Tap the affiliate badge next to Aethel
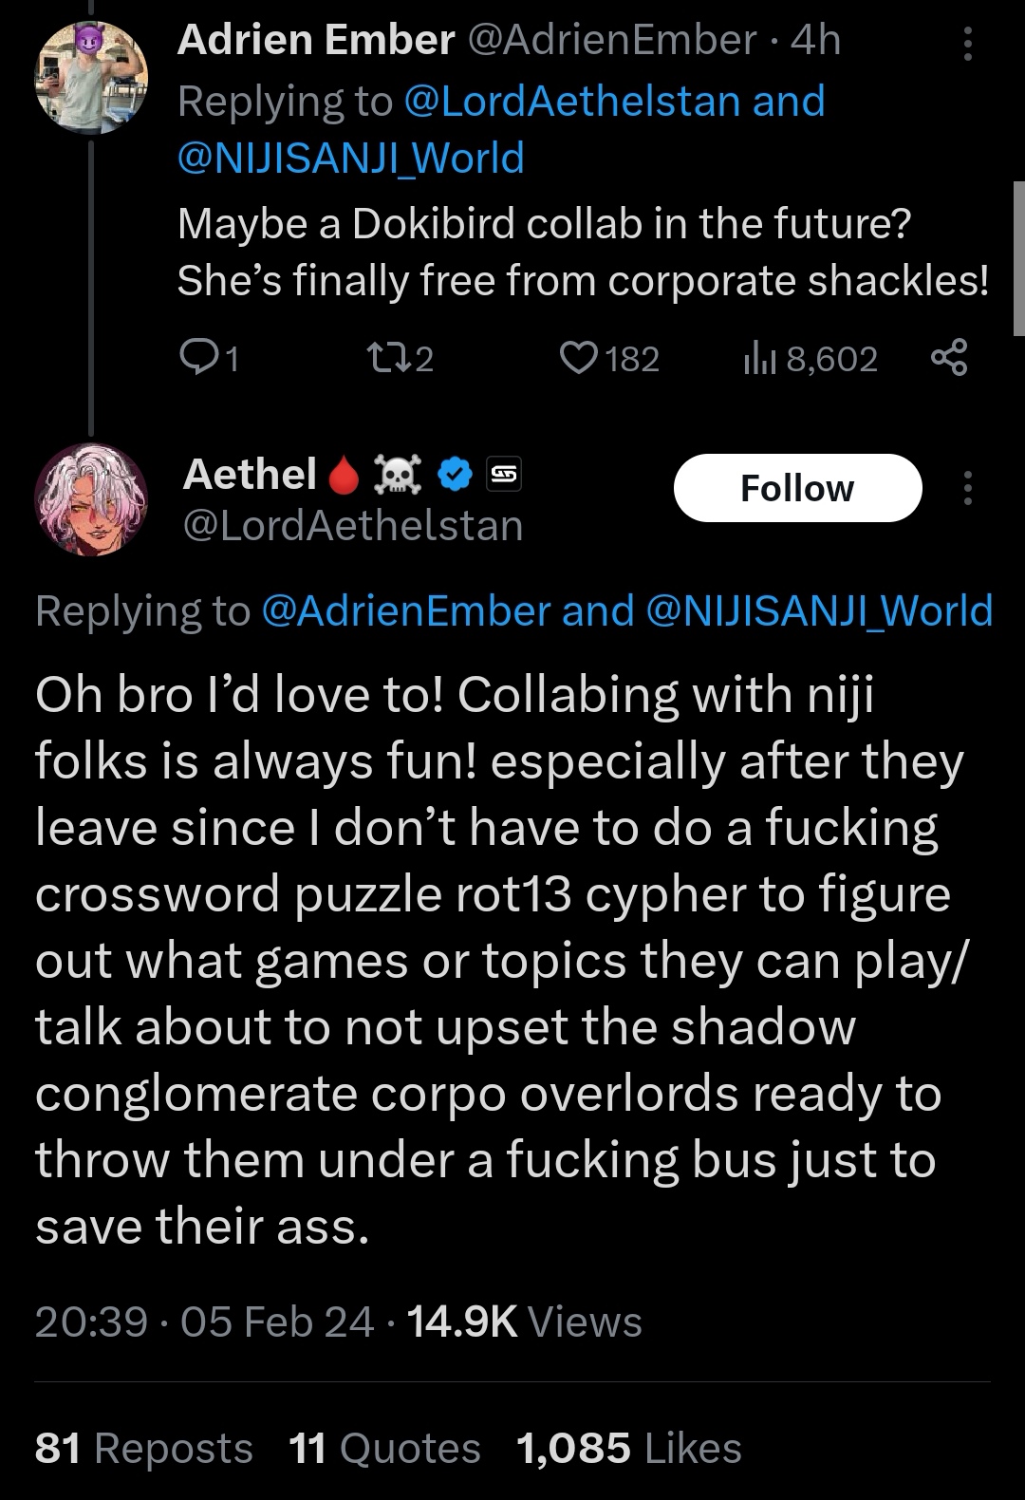1025x1500 pixels. [504, 474]
